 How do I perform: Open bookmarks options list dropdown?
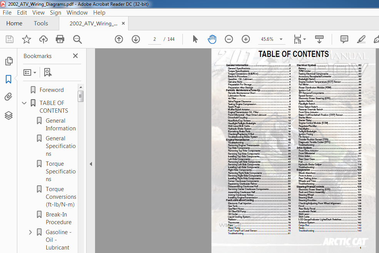[x=30, y=72]
